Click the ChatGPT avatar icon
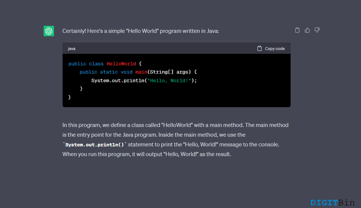361x208 pixels. [x=49, y=31]
